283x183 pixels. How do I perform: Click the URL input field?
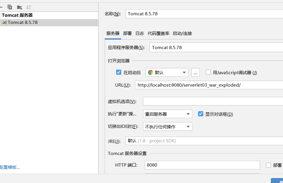point(209,85)
